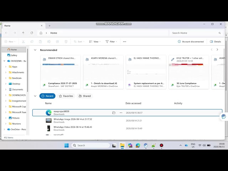
Task: Click Bandicam record icon in taskbar
Action: (161, 145)
